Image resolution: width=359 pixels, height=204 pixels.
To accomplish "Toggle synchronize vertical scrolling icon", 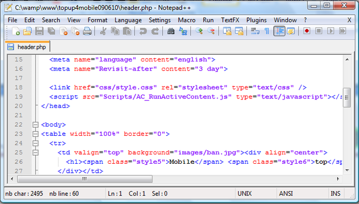I will pos(227,31).
